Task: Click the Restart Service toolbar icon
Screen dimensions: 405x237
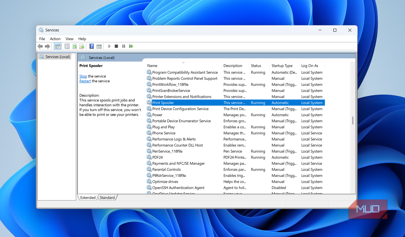Action: tap(131, 46)
